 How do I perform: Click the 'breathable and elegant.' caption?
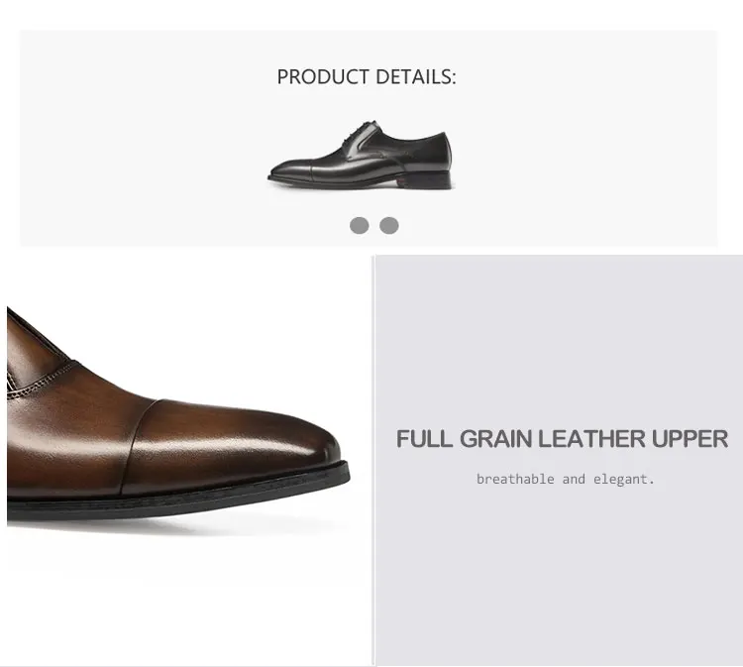click(565, 480)
